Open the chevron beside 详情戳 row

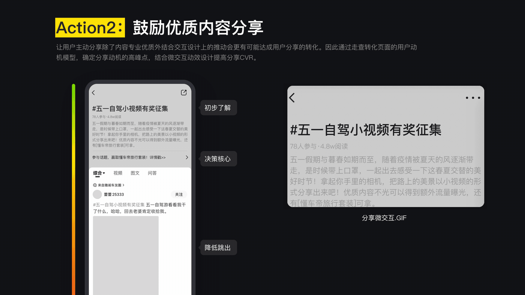(187, 158)
